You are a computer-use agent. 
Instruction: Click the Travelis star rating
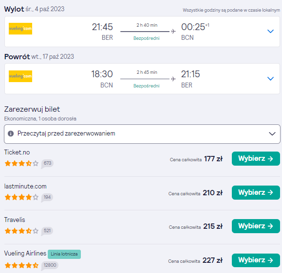click(x=21, y=231)
